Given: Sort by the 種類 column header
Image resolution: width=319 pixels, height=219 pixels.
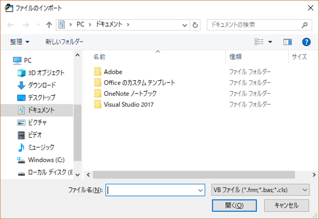Looking at the screenshot, I should [x=236, y=57].
